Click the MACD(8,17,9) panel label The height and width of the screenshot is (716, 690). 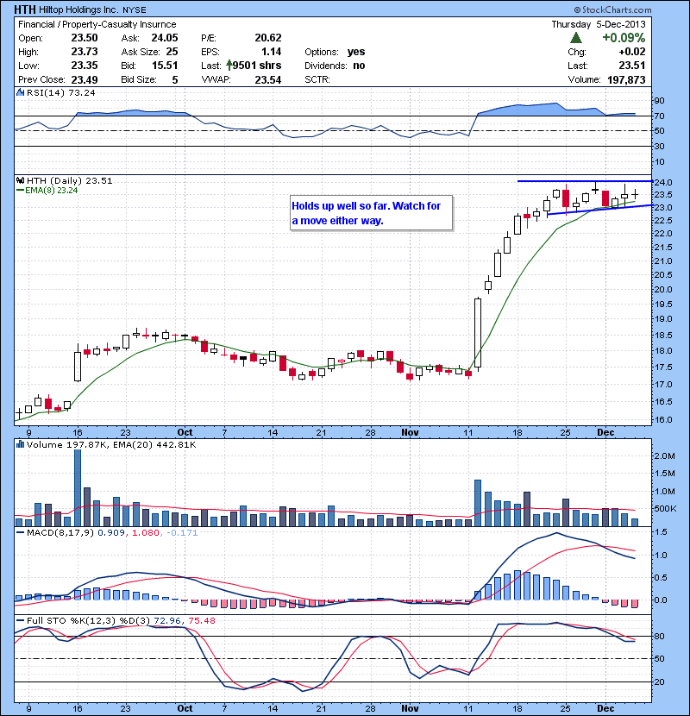point(60,533)
